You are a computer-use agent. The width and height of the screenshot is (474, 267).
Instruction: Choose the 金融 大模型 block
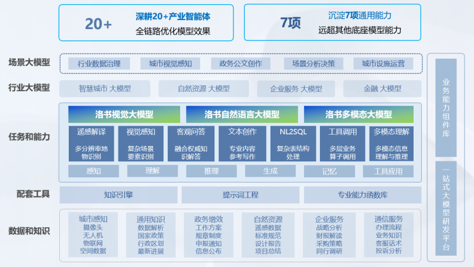382,88
